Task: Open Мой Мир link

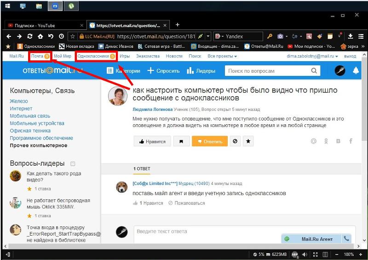Action: 63,56
